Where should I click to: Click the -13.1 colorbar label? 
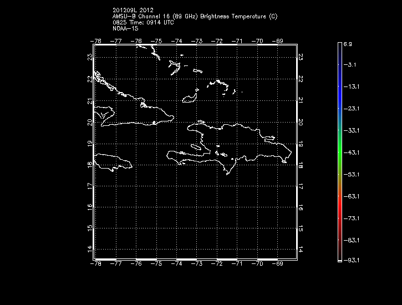(351, 87)
